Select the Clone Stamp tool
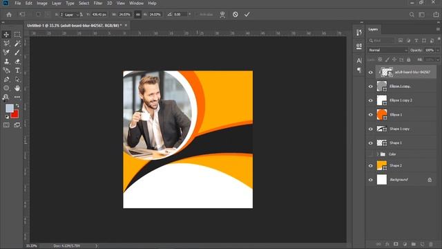 [x=6, y=62]
